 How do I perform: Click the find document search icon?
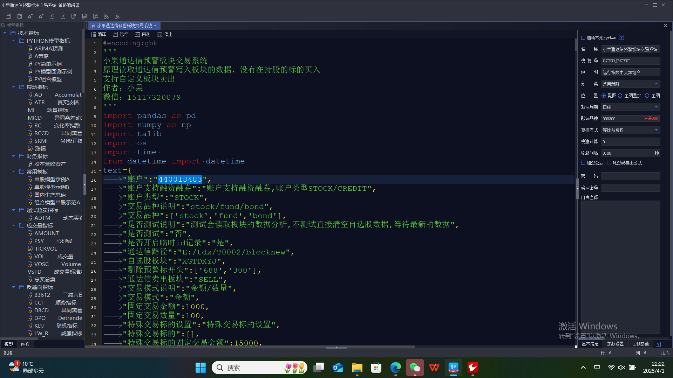(74, 16)
